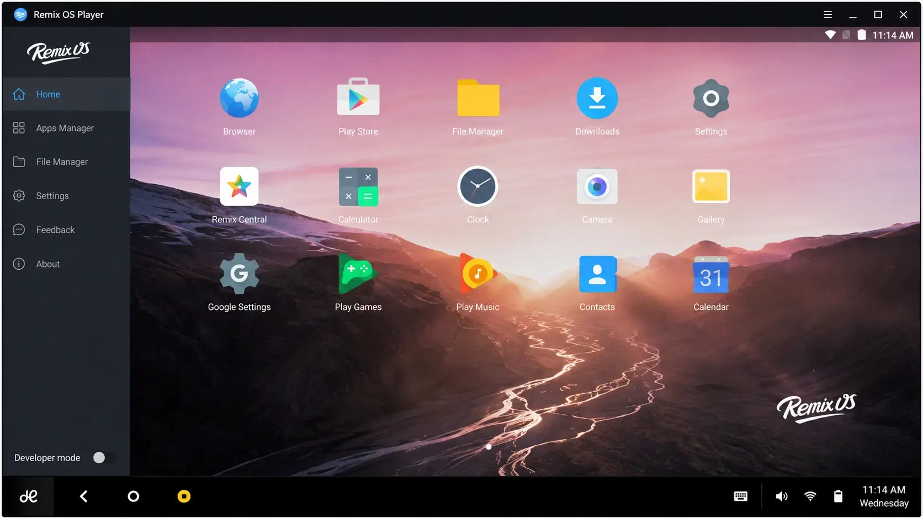Image resolution: width=923 pixels, height=519 pixels.
Task: Open the File Manager desktop icon
Action: pyautogui.click(x=478, y=98)
